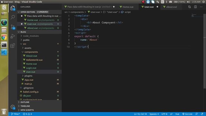
Task: Expand the public folder
Action: pos(39,40)
